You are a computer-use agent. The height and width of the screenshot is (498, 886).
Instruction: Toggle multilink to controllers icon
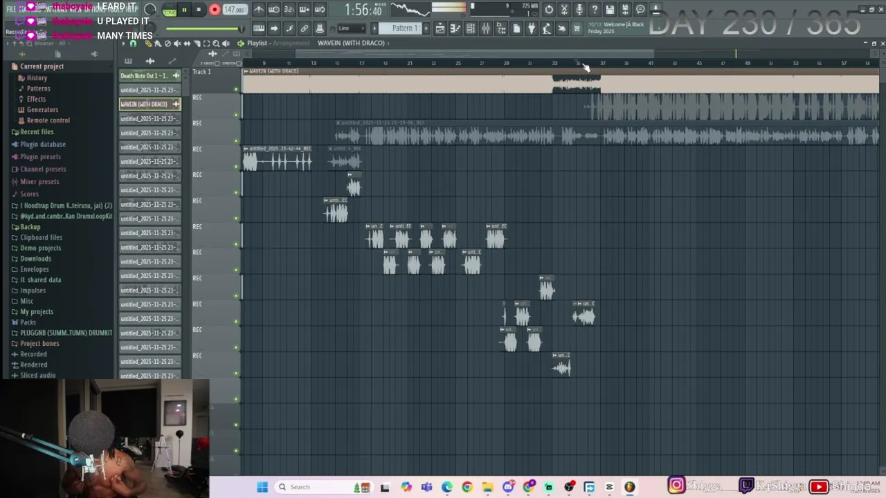[x=304, y=28]
